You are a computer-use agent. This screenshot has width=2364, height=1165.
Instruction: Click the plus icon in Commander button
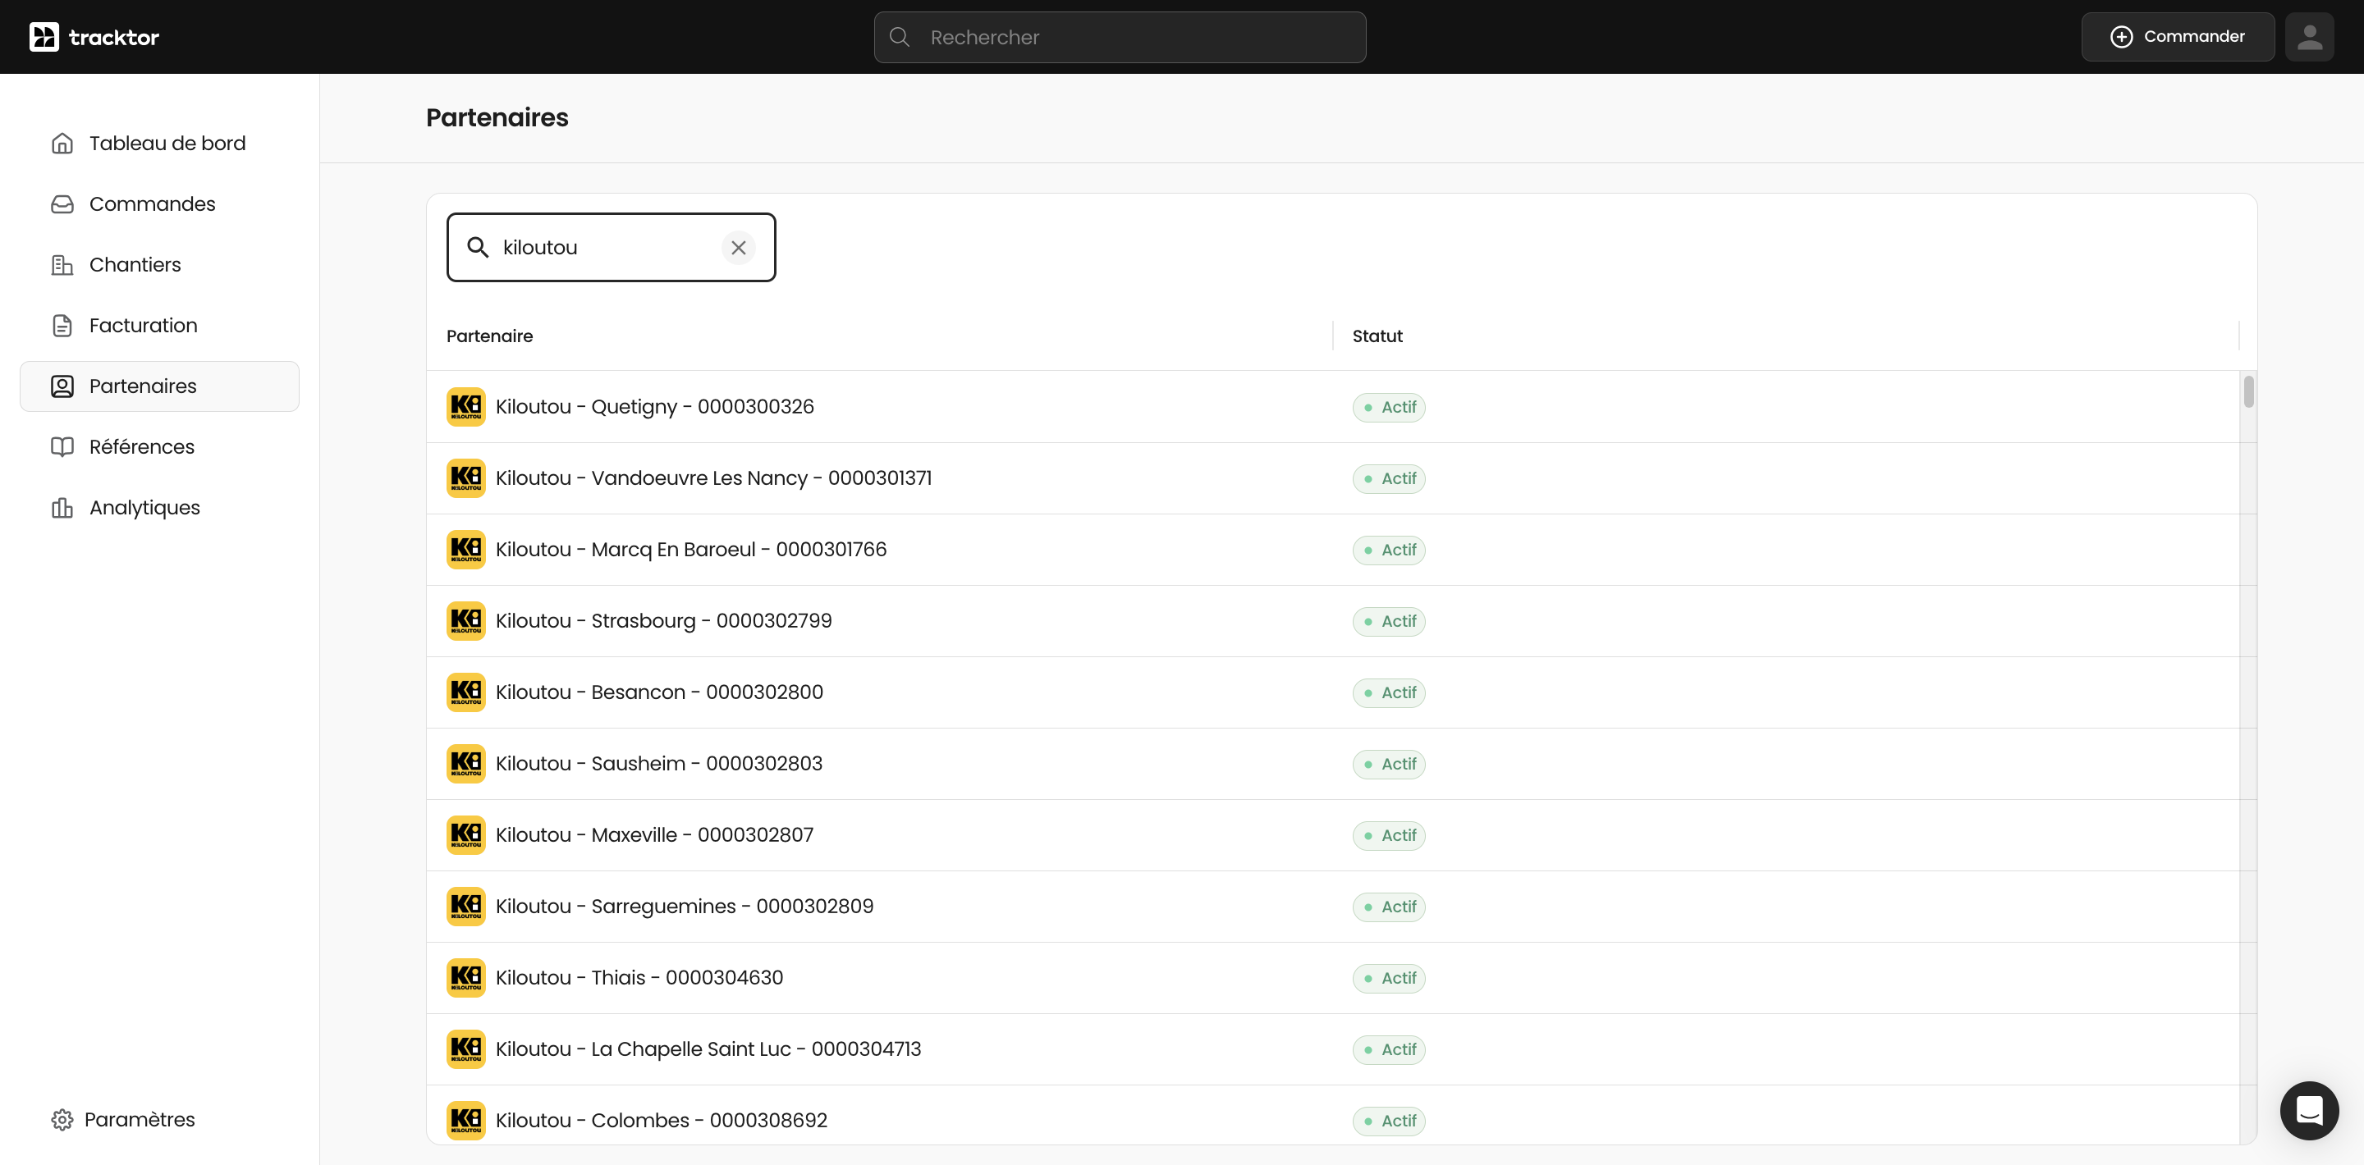[x=2121, y=37]
